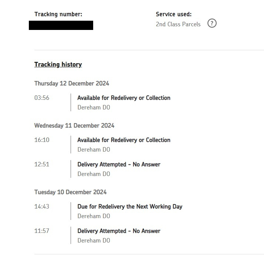
Task: Click the 14:43 timestamp
Action: tap(42, 206)
